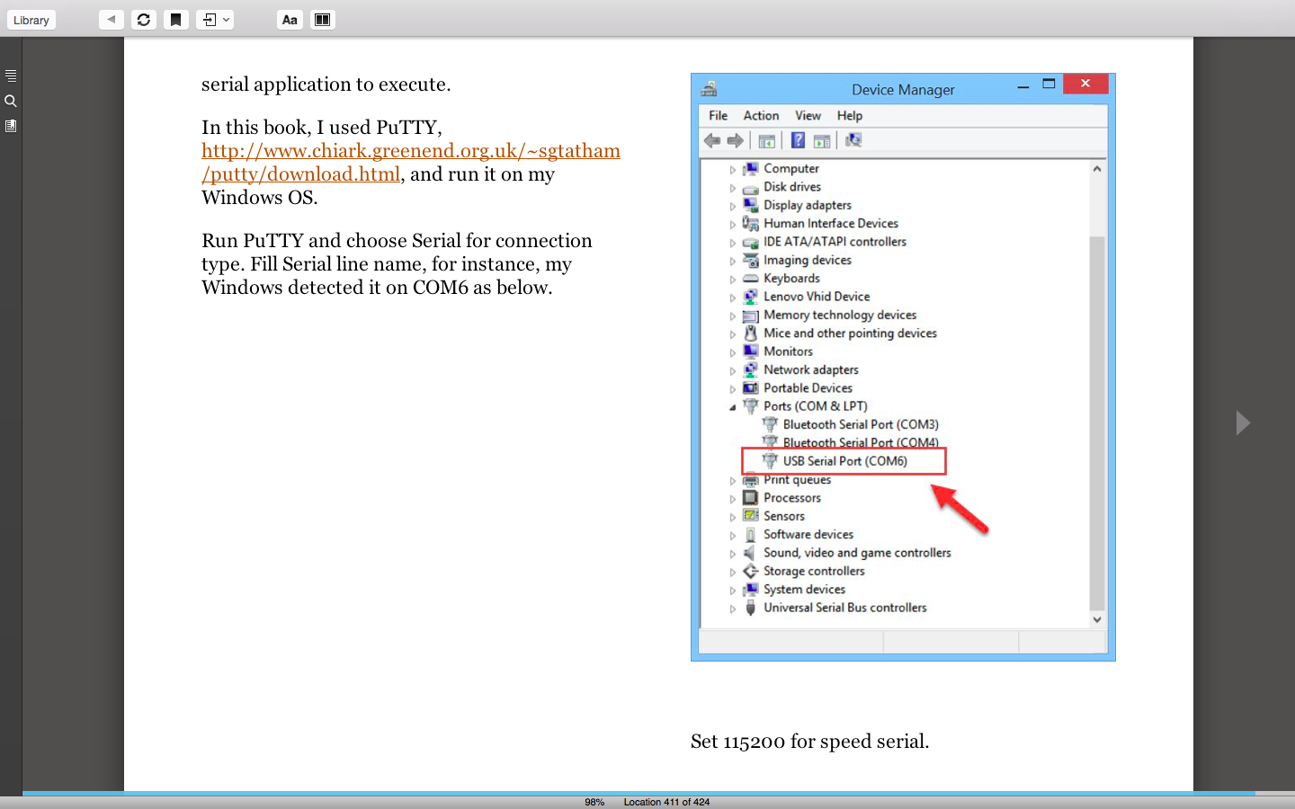Click 'Lenovo Vhid Device' row in the picture
This screenshot has height=809, width=1295.
tap(806, 297)
